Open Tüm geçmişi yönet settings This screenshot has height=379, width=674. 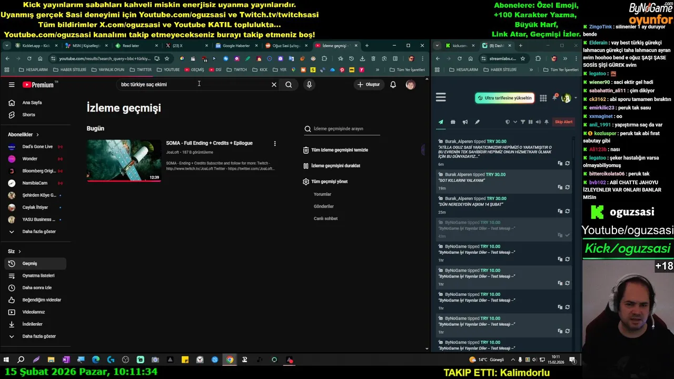325,182
